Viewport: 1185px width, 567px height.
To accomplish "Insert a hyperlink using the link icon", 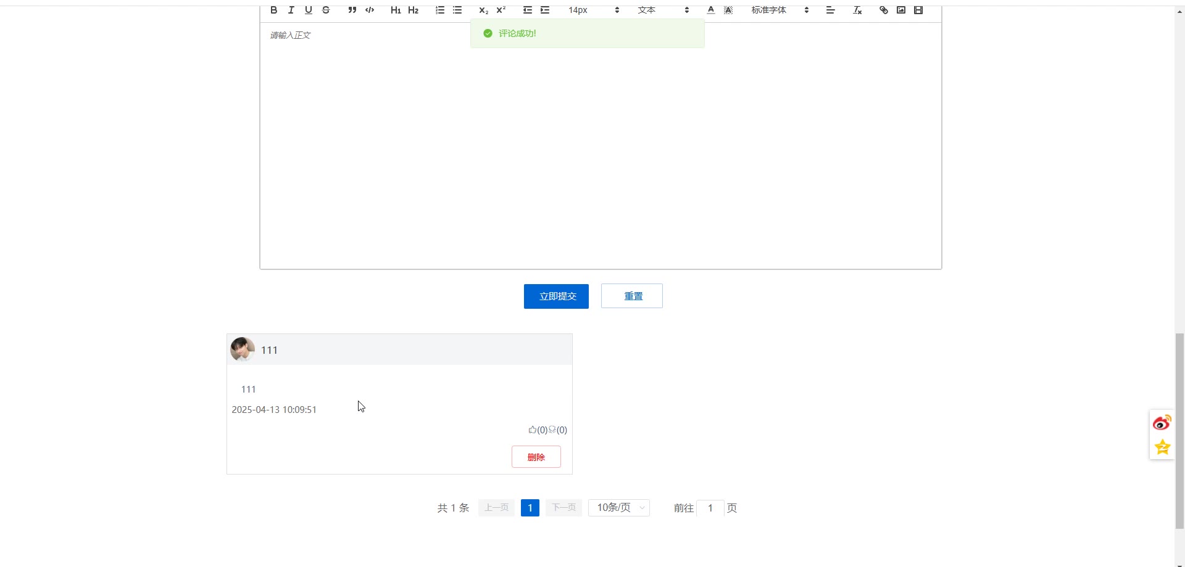I will [884, 10].
